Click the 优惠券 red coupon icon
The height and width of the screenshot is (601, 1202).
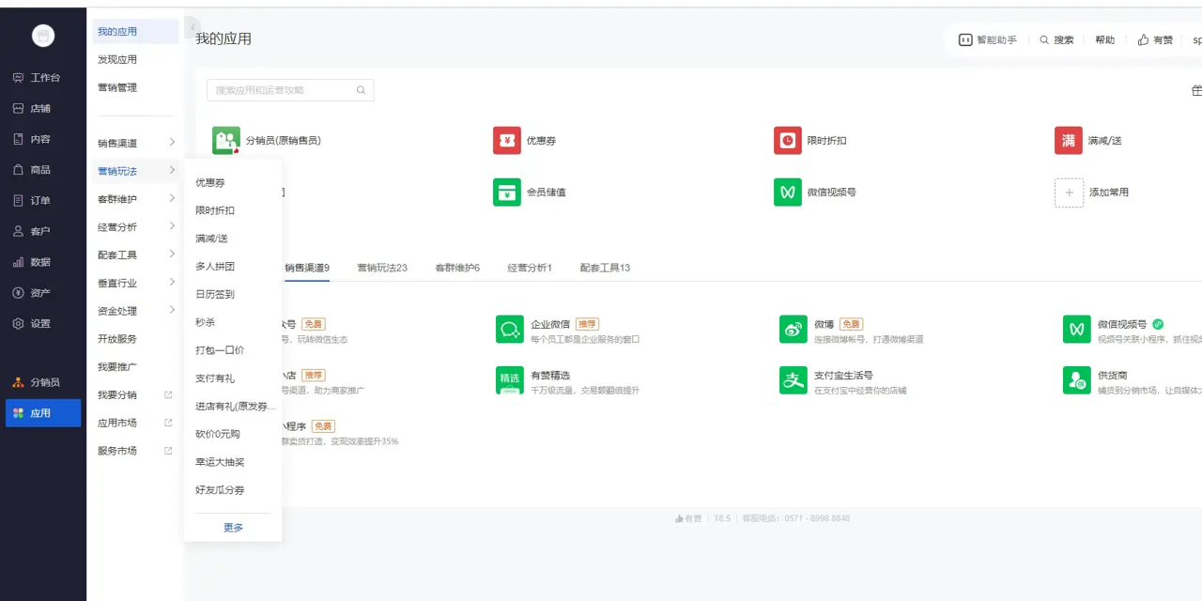pyautogui.click(x=506, y=141)
